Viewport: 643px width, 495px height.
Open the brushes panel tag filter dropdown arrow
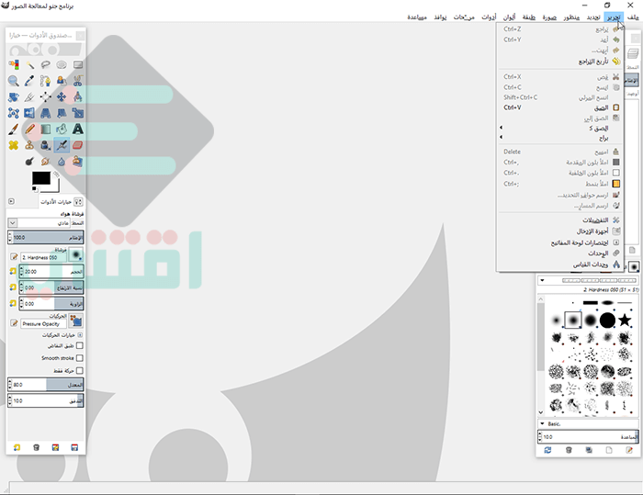(x=542, y=280)
